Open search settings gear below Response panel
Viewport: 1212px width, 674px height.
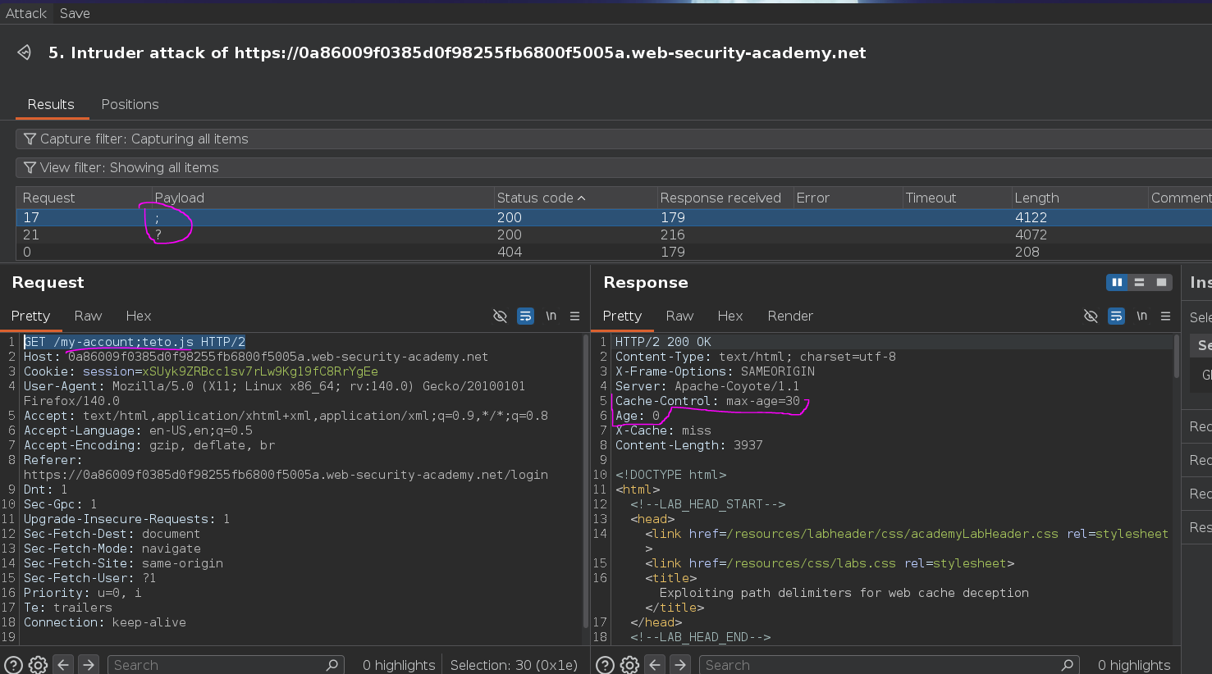pos(629,665)
